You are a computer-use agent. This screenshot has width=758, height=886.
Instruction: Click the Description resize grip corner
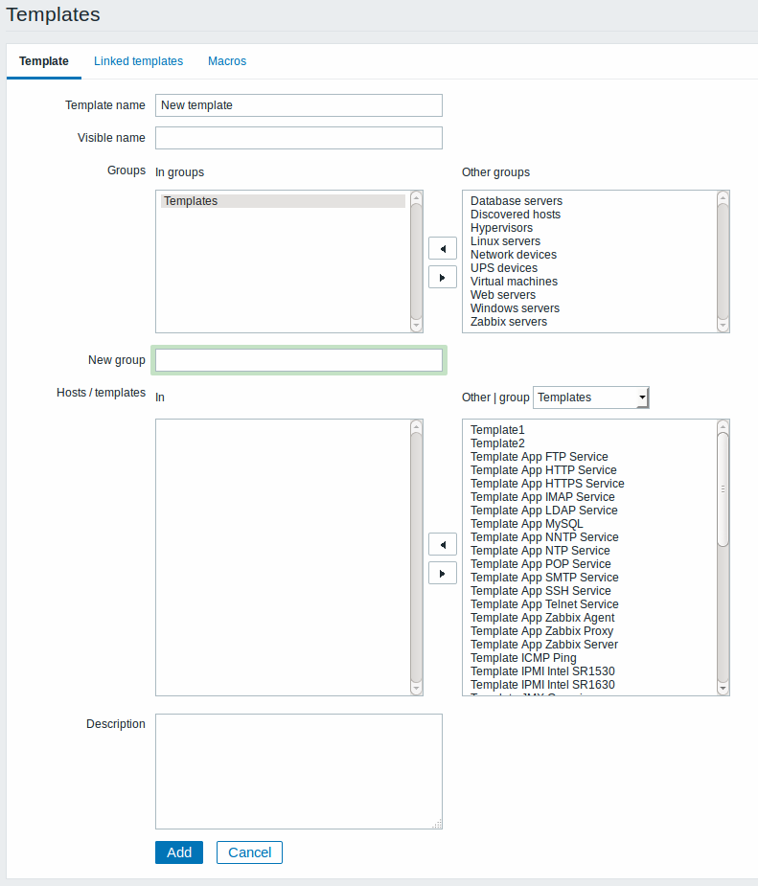[x=438, y=825]
